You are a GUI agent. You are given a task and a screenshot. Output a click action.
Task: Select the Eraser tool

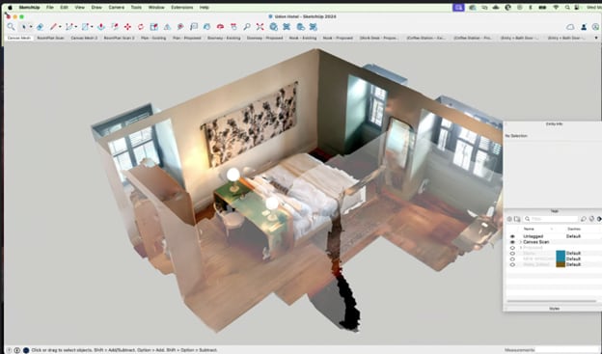click(x=40, y=26)
